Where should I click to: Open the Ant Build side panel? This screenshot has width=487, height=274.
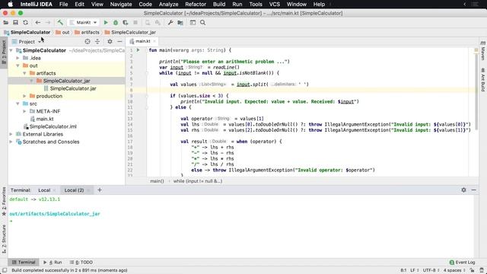click(483, 80)
